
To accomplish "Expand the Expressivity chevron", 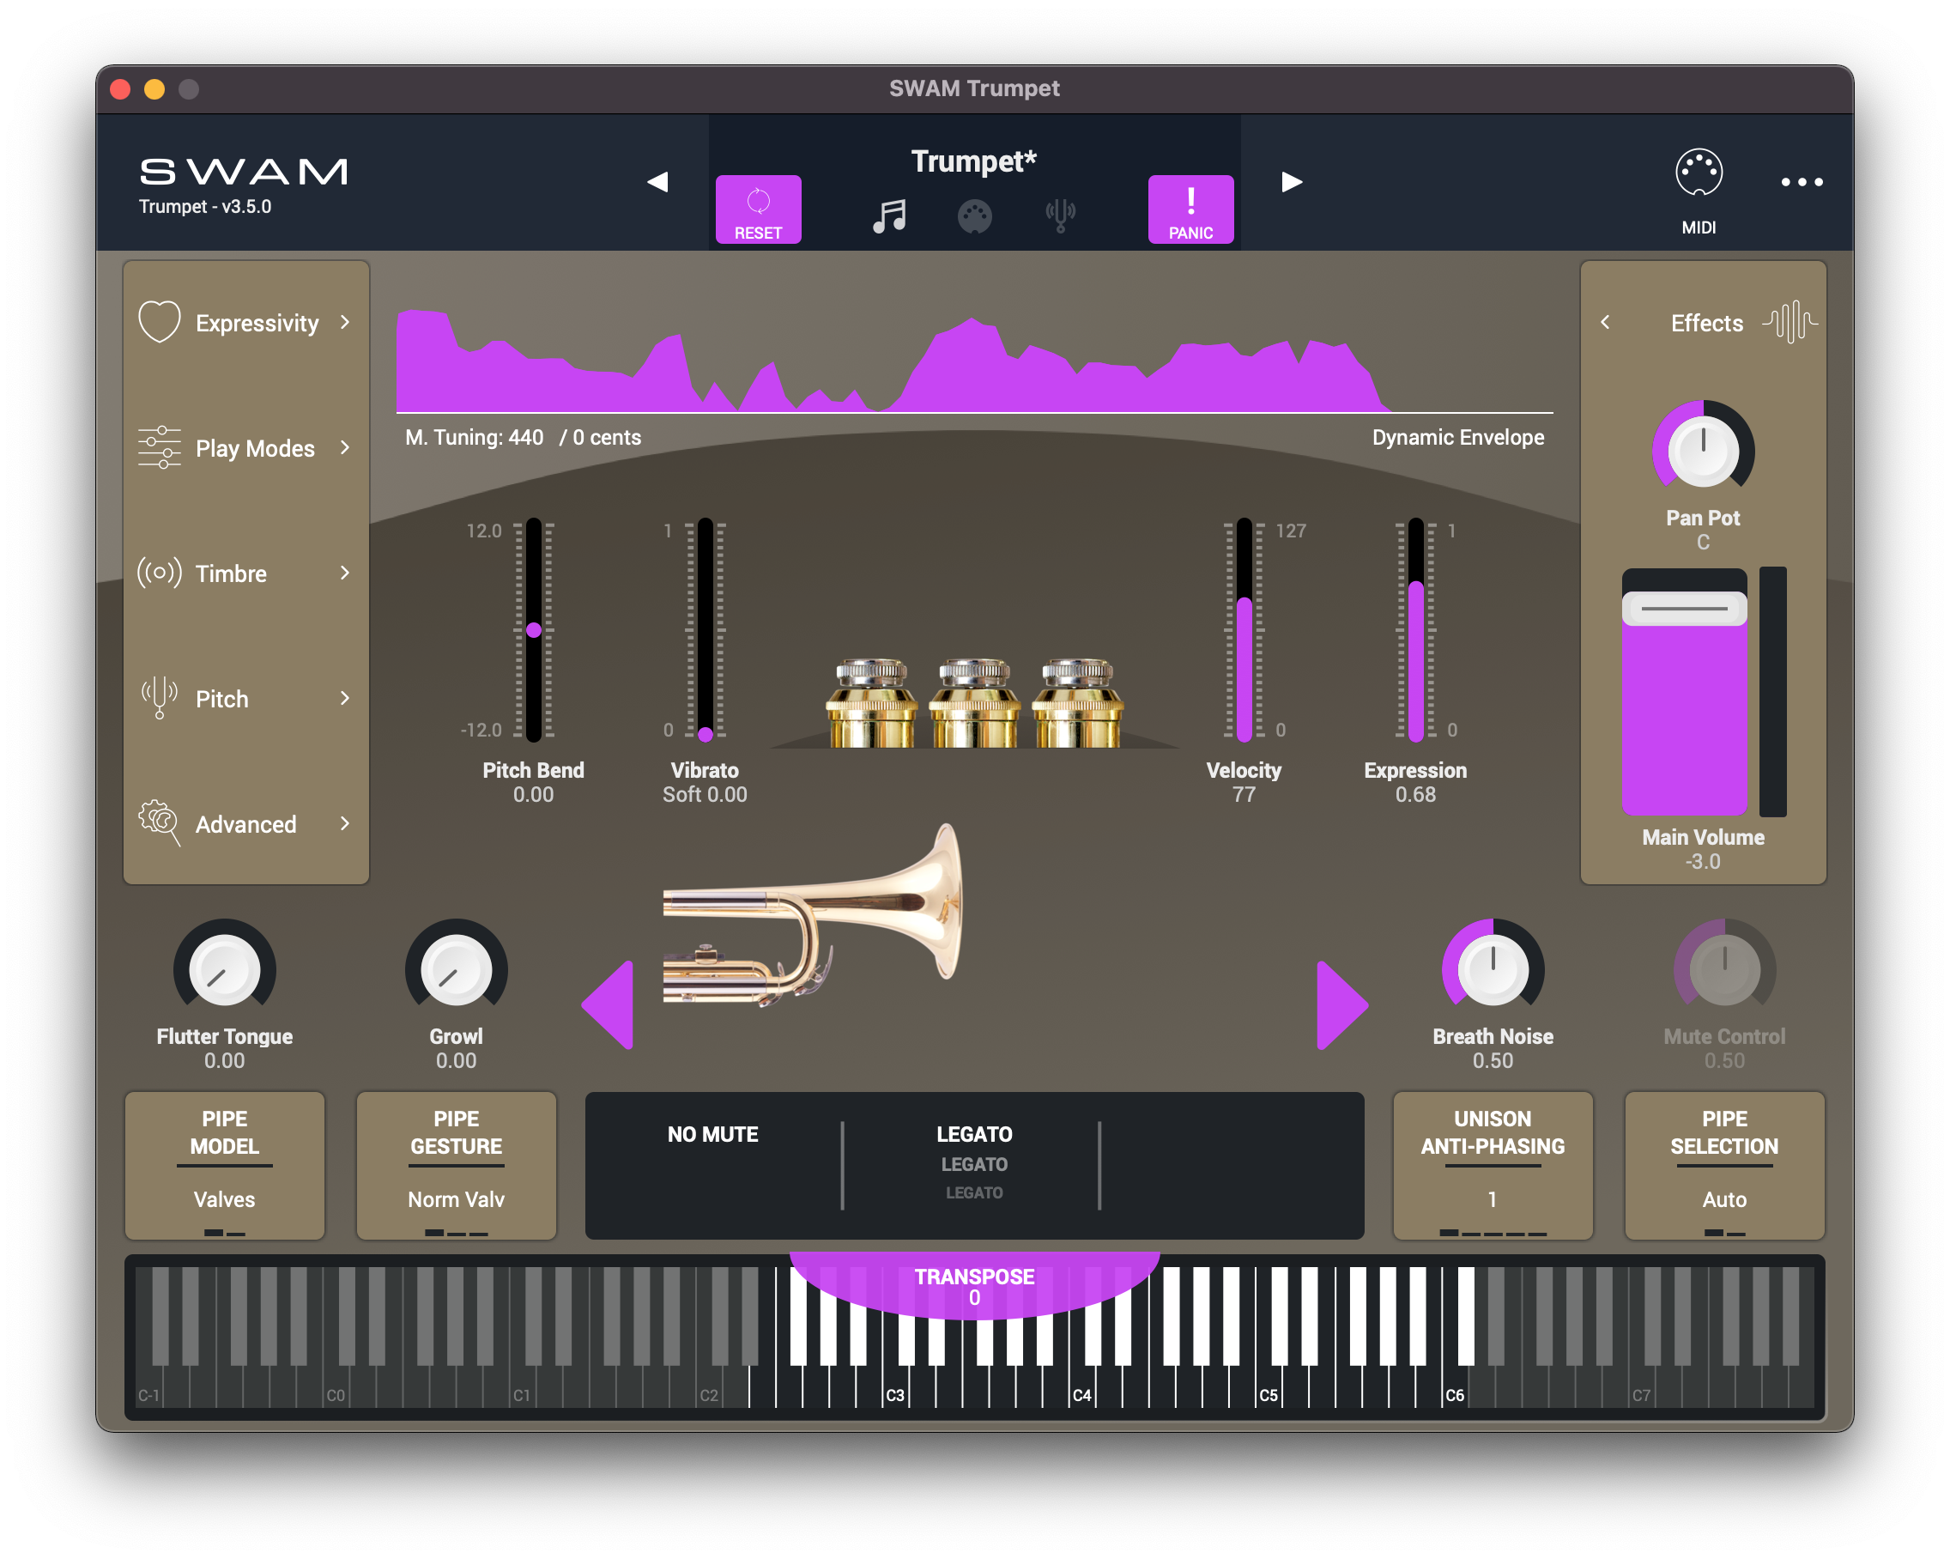I will [344, 322].
